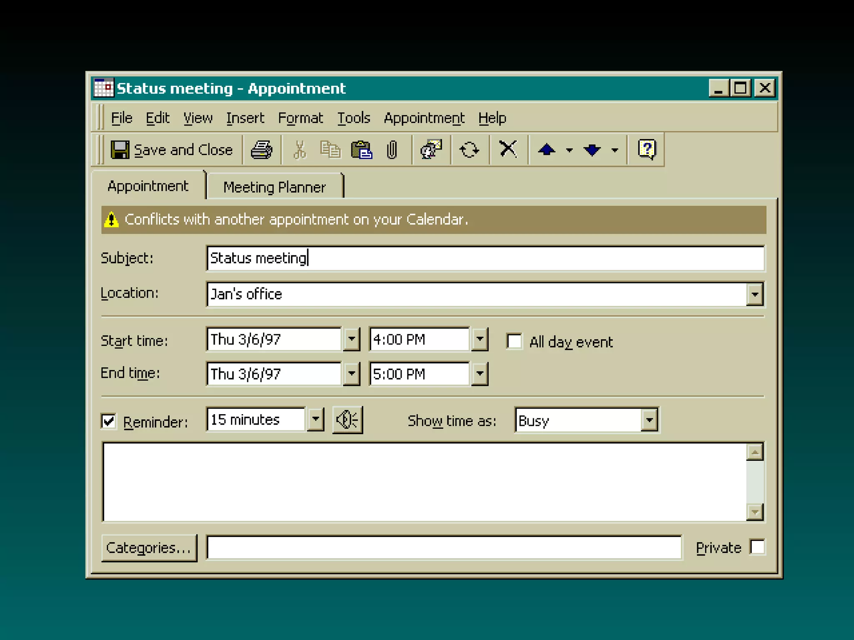
Task: Click the paperclip Insert File icon
Action: point(392,150)
